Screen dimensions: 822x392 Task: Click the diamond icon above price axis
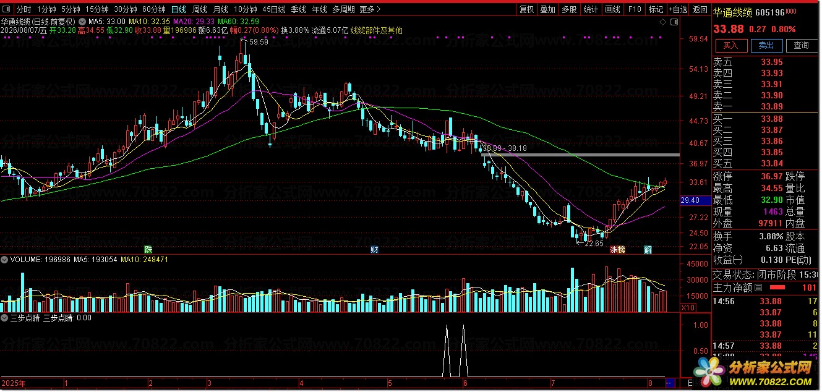tap(664, 22)
